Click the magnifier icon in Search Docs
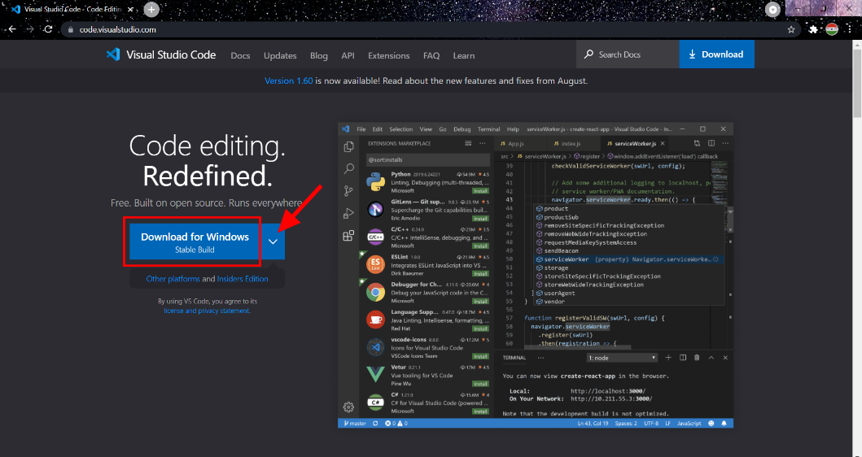This screenshot has width=862, height=457. [589, 54]
